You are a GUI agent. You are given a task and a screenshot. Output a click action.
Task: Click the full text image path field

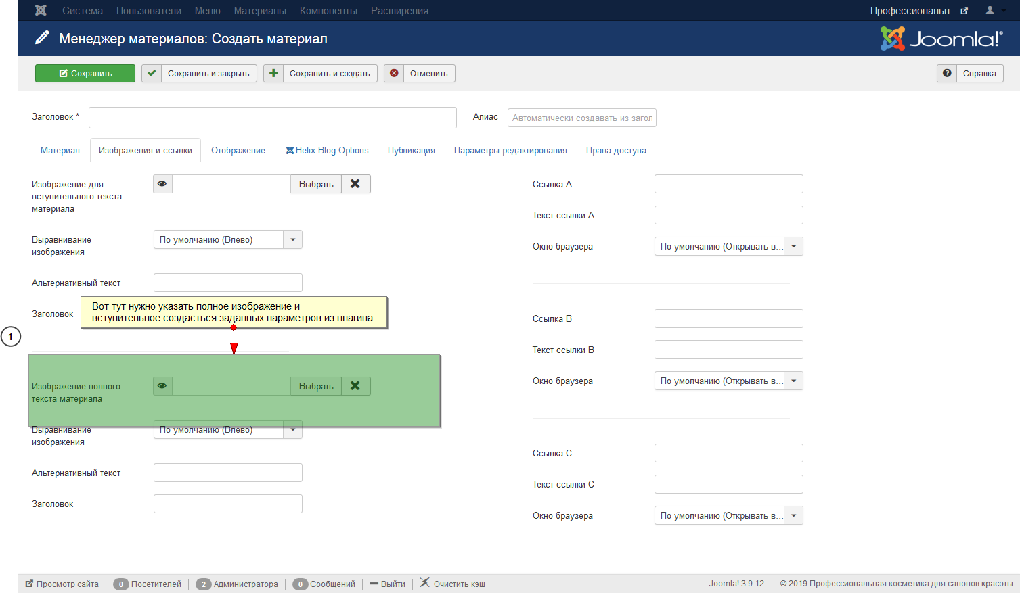tap(231, 386)
